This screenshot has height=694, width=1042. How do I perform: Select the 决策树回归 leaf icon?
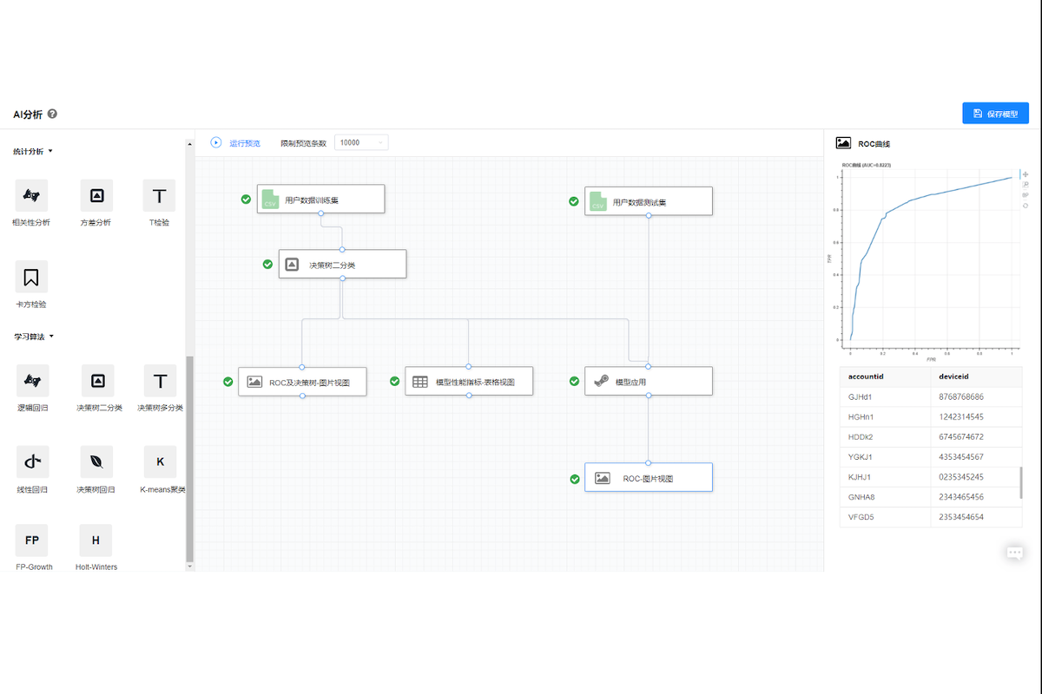tap(96, 462)
